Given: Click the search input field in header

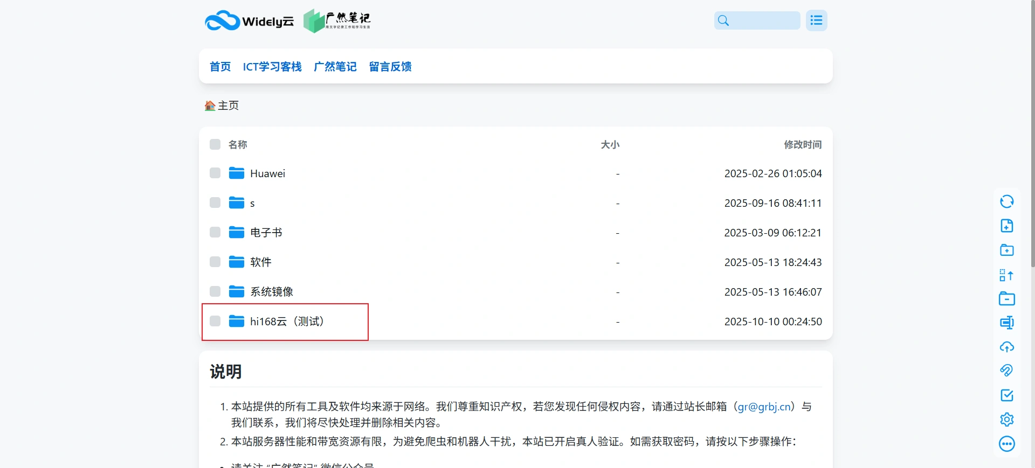Looking at the screenshot, I should click(764, 20).
